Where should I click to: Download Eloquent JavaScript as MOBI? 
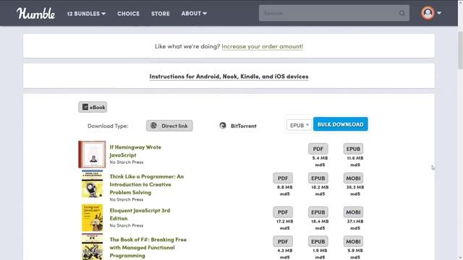coord(353,212)
